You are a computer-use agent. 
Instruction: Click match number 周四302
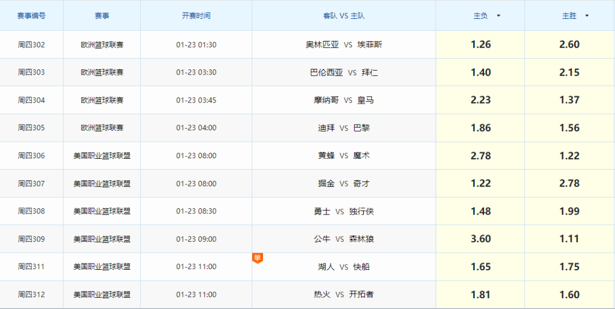31,45
